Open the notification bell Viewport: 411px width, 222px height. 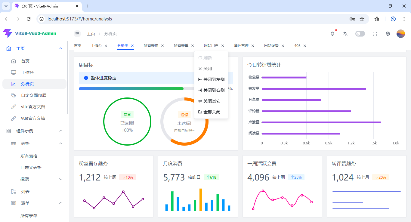tap(332, 34)
